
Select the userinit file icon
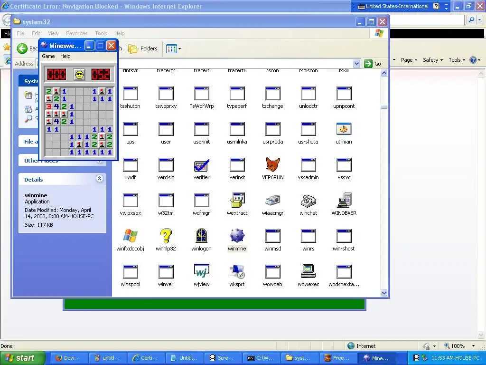coord(202,129)
